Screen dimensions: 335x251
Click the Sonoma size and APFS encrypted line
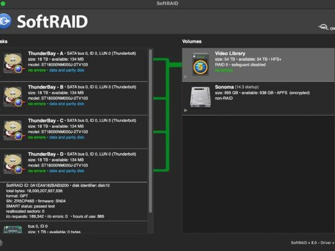coord(262,93)
